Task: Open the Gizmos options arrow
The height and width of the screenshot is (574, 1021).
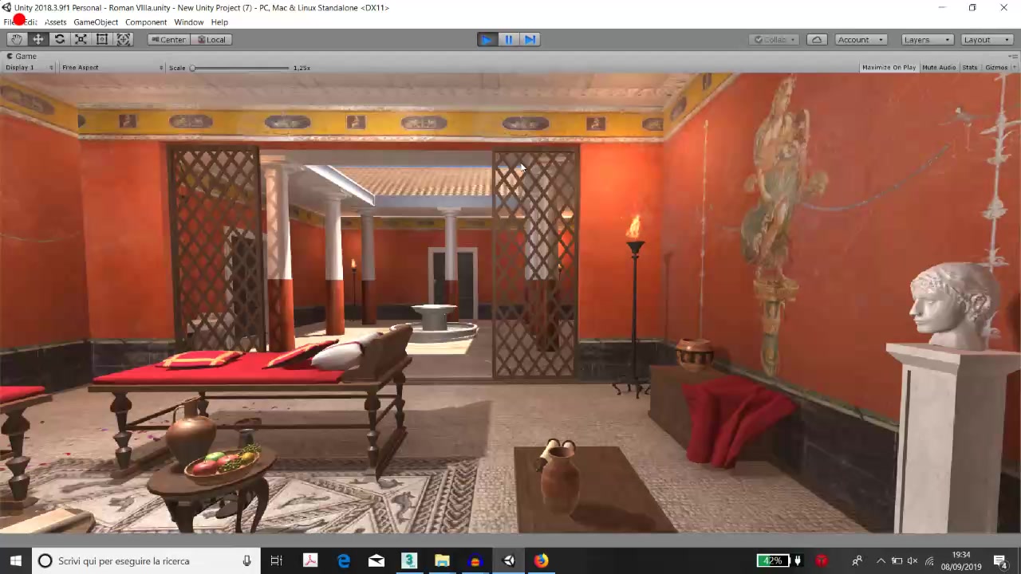Action: (x=1014, y=68)
